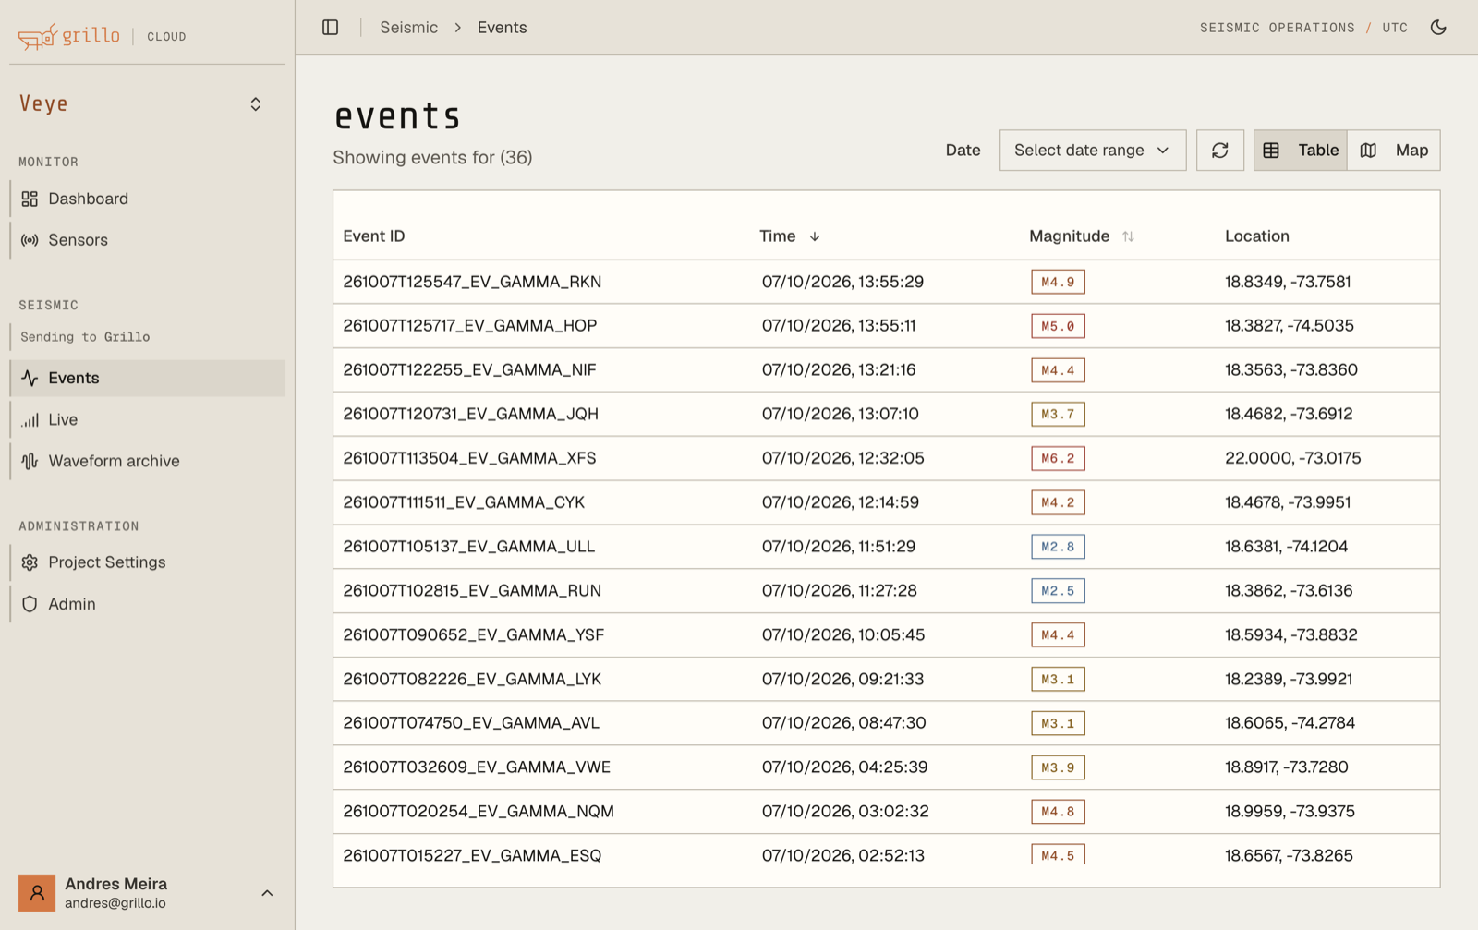Click the M5.0 magnitude badge
The image size is (1478, 930).
coord(1058,326)
